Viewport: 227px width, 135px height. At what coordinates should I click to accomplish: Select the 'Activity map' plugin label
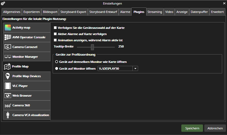21,27
